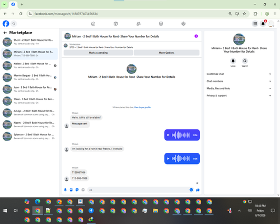Open a new browser tab with plus

[x=22, y=4]
